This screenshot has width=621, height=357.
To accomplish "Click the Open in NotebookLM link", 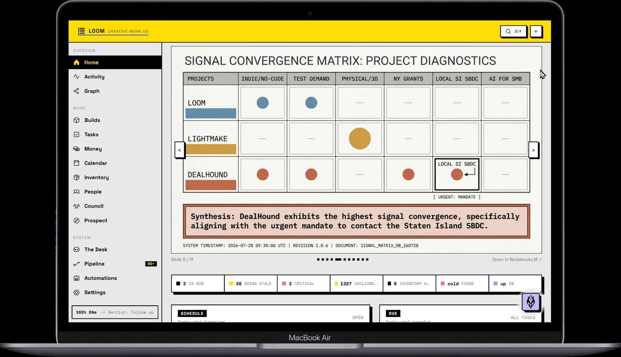I will (x=517, y=259).
